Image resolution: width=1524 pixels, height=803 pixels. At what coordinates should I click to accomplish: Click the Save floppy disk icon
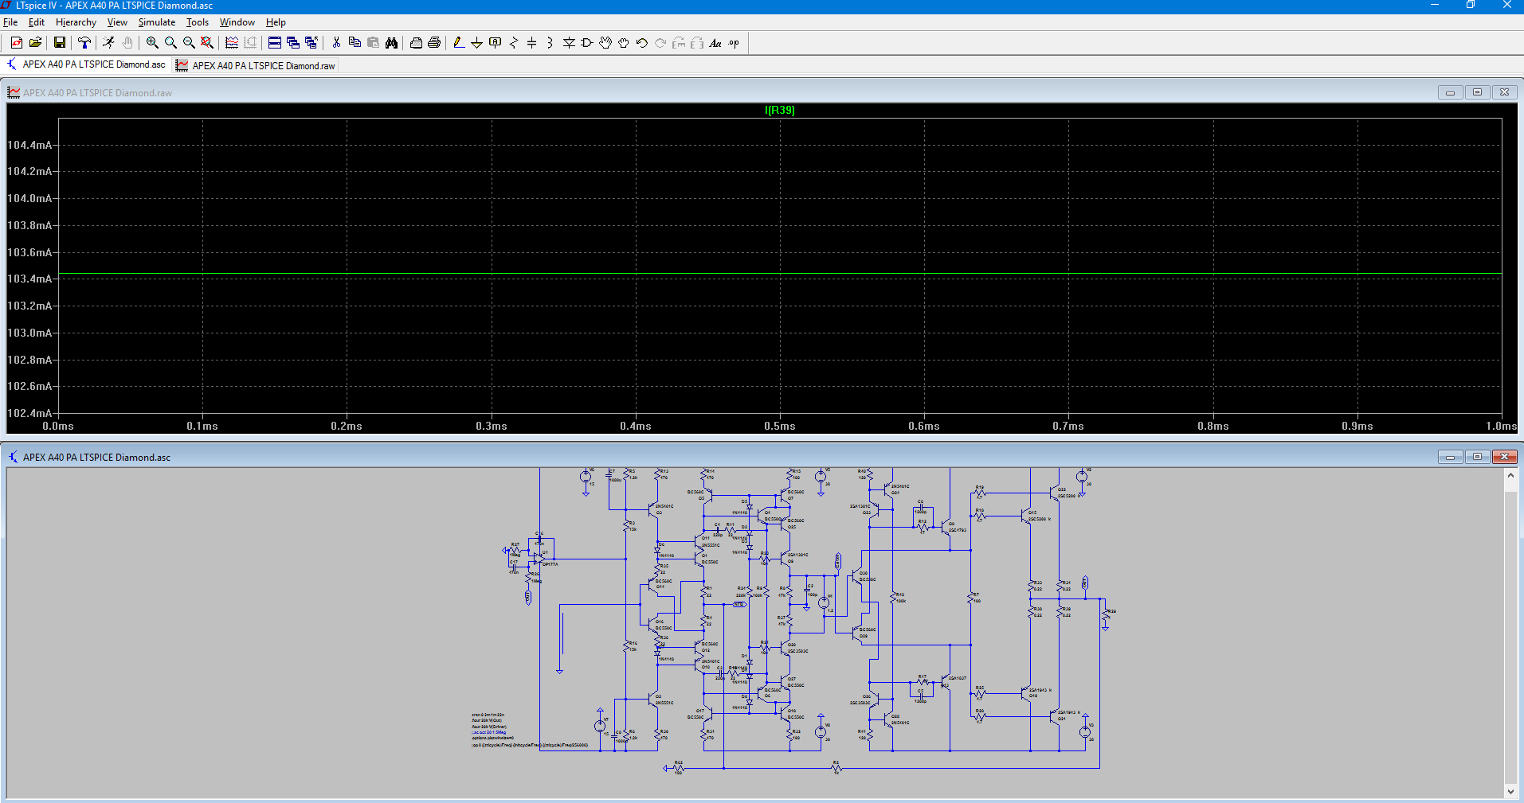(x=60, y=43)
